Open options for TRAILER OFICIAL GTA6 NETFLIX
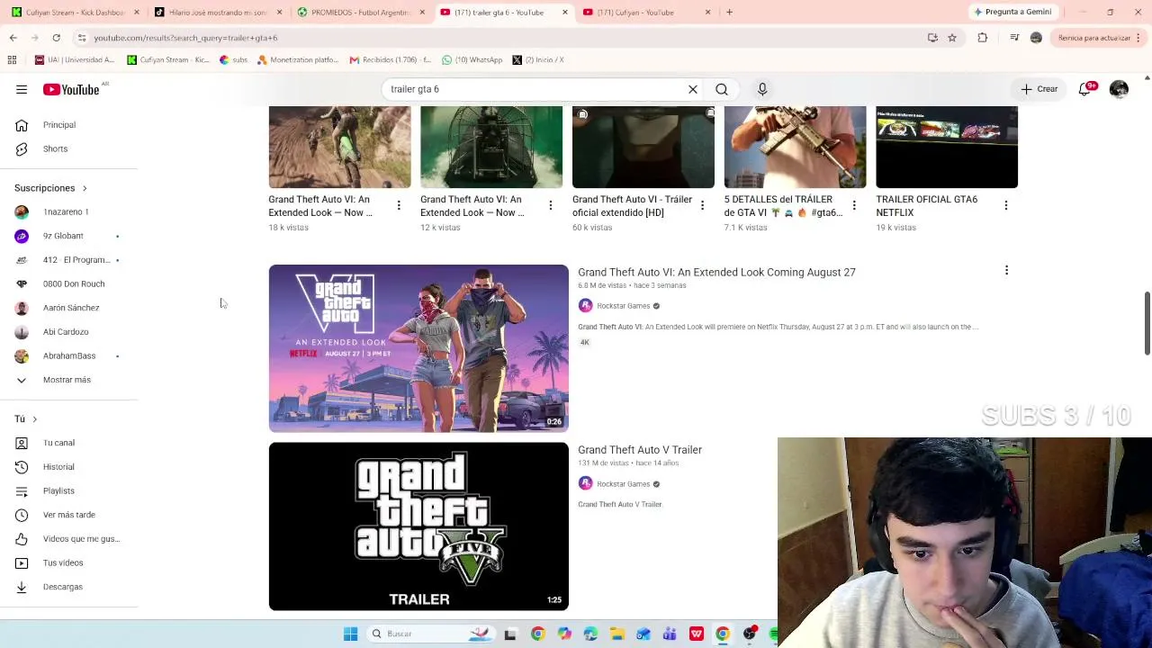 (x=1006, y=206)
